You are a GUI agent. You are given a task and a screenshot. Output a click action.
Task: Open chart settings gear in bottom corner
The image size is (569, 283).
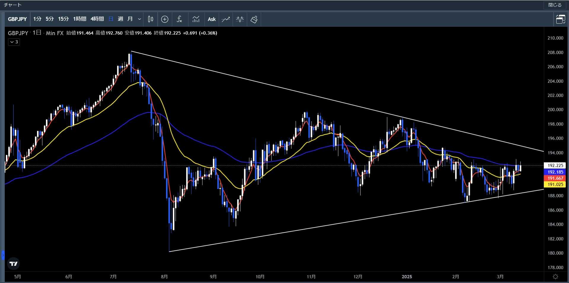[x=555, y=277]
